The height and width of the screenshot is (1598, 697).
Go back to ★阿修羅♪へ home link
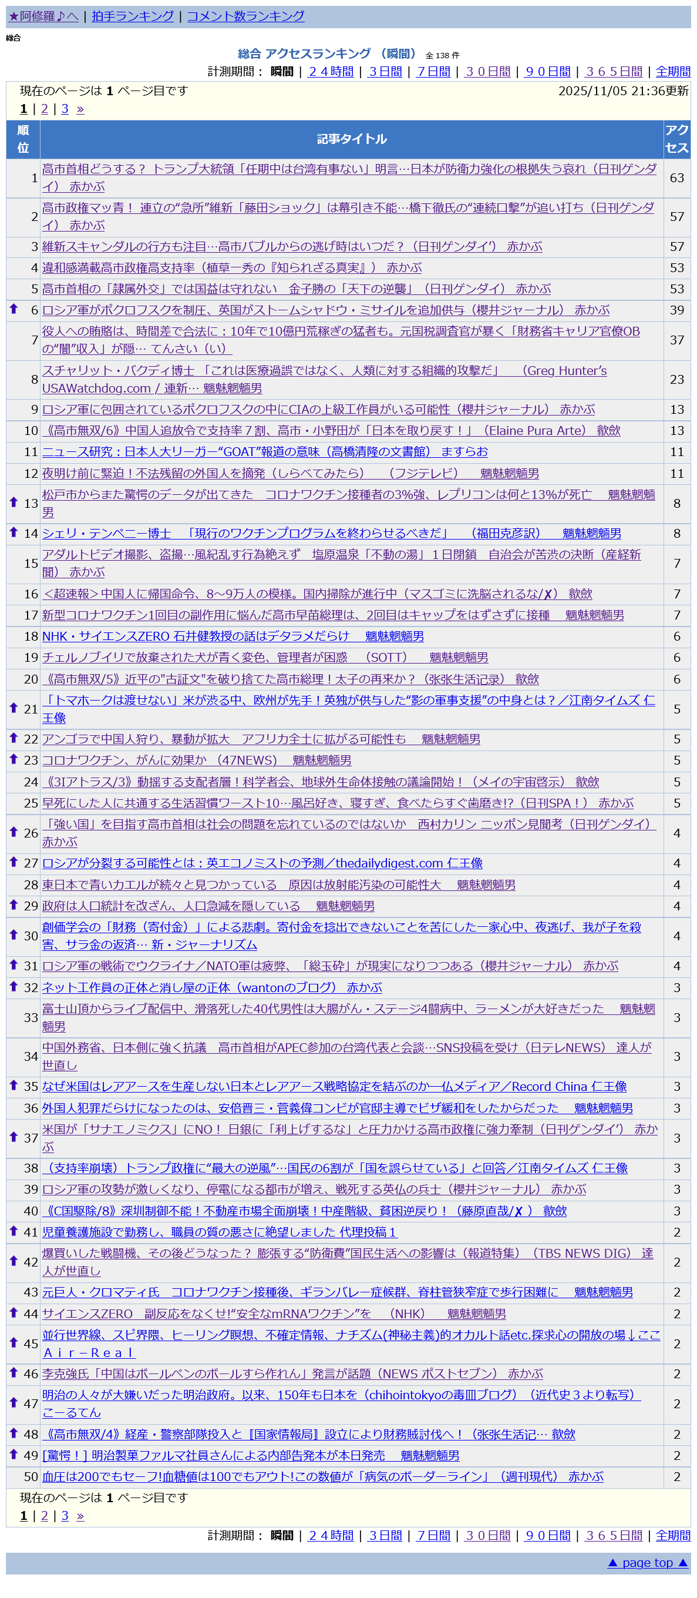tap(43, 16)
